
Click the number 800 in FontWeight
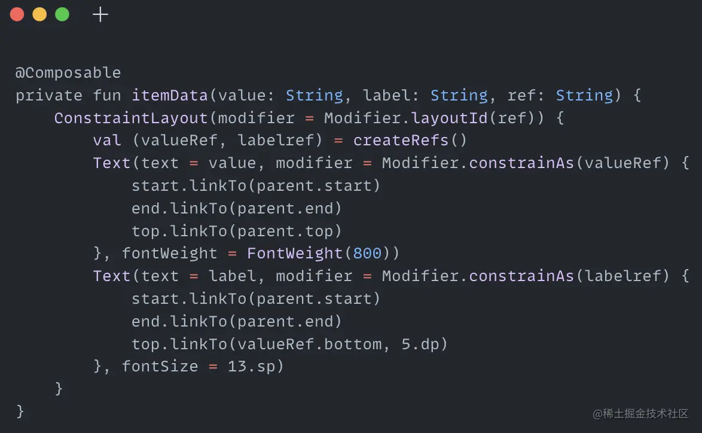pos(367,253)
